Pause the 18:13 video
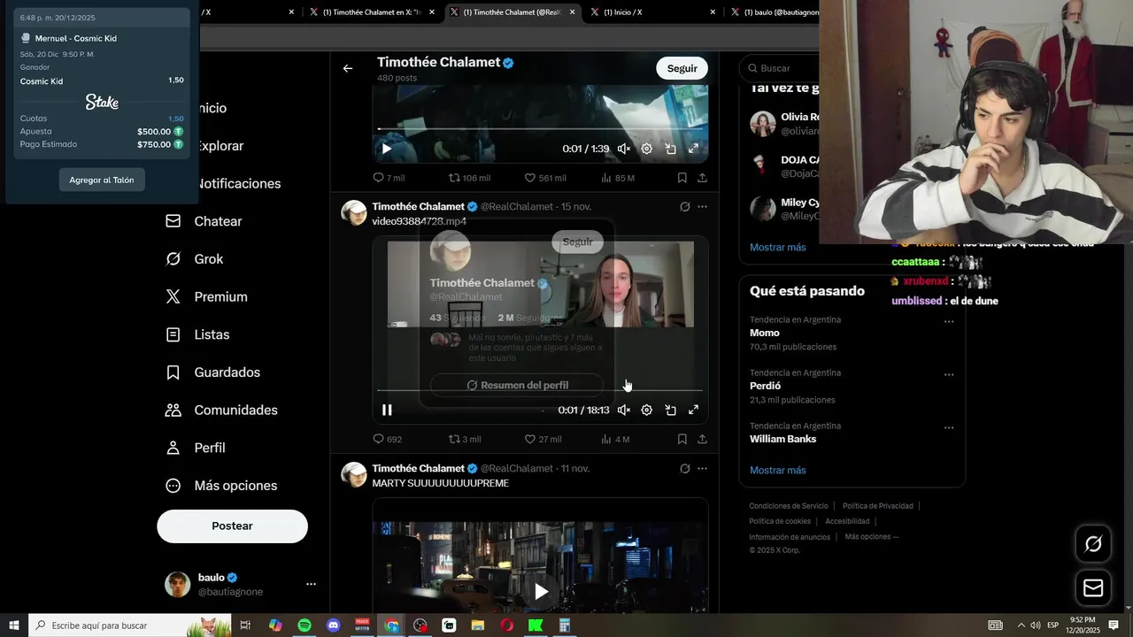Screen dimensions: 1133x637 pos(387,410)
